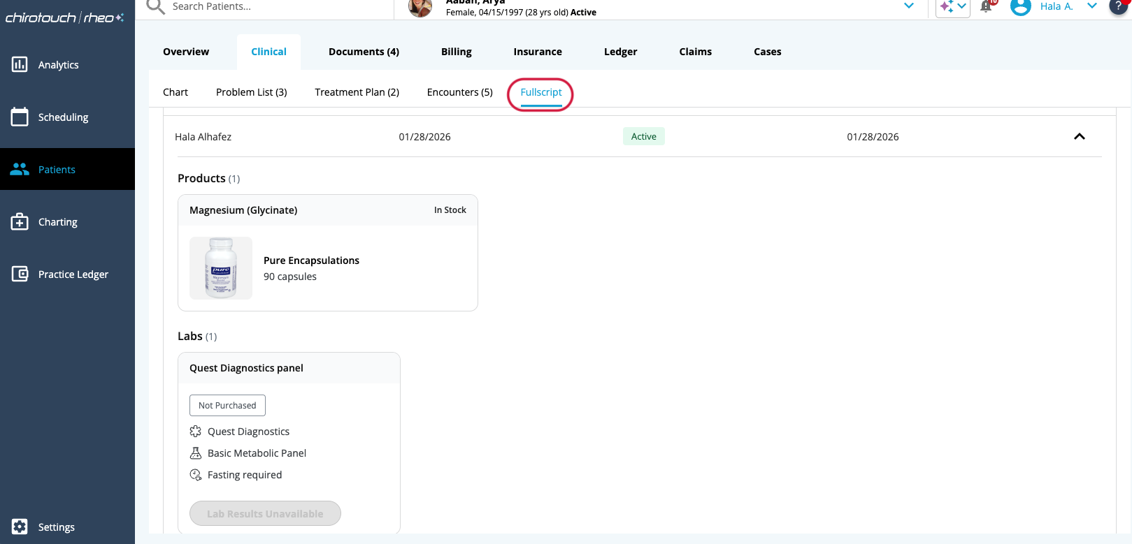The height and width of the screenshot is (544, 1132).
Task: Expand the patient header dropdown chevron
Action: click(909, 6)
